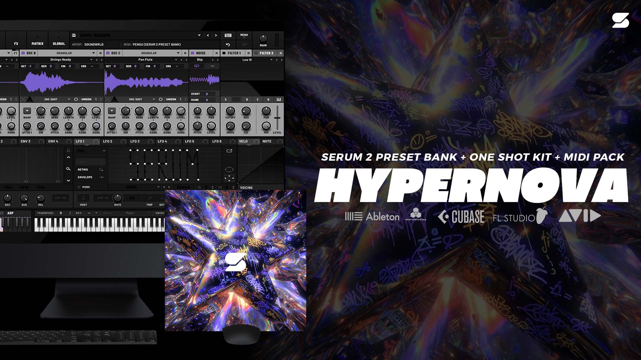This screenshot has height=360, width=641.
Task: Mute OSC B with its M button
Action: 100,53
